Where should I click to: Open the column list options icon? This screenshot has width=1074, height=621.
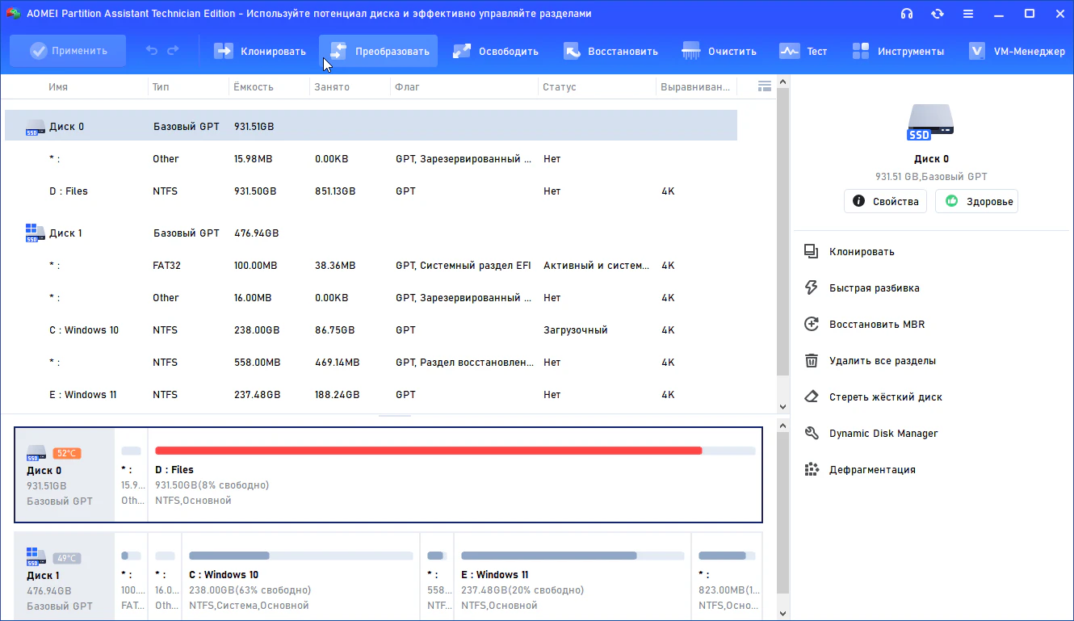(765, 86)
